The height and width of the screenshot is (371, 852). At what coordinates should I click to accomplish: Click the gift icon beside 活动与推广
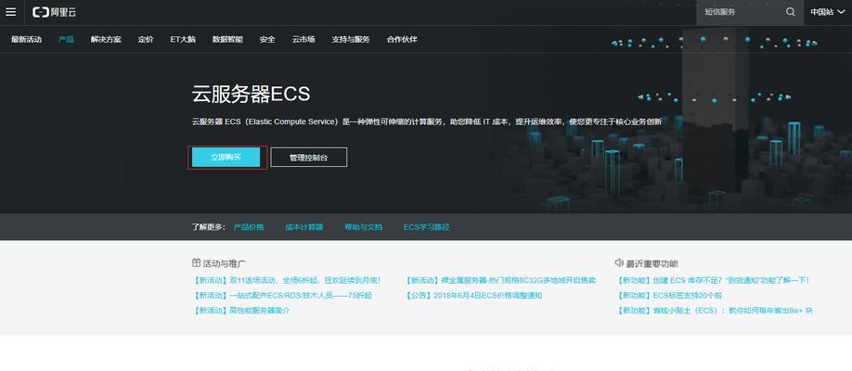[x=196, y=262]
